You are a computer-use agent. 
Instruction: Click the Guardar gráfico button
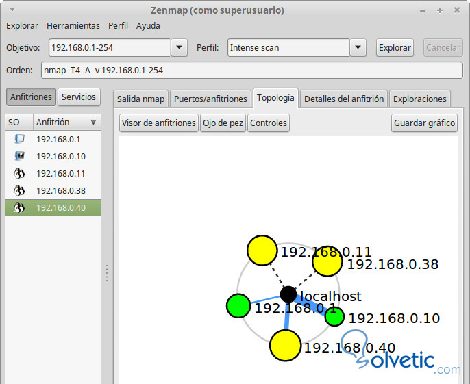tap(424, 123)
